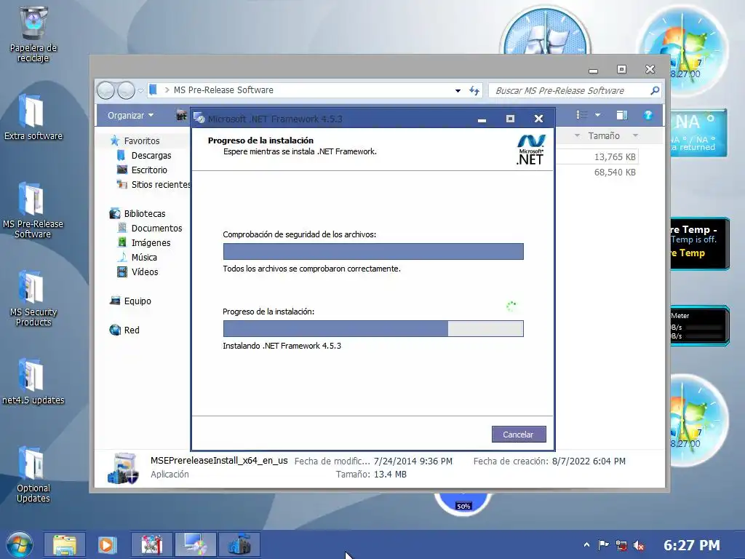Open the Security Essentials taskbar icon
Image resolution: width=745 pixels, height=559 pixels.
[239, 544]
